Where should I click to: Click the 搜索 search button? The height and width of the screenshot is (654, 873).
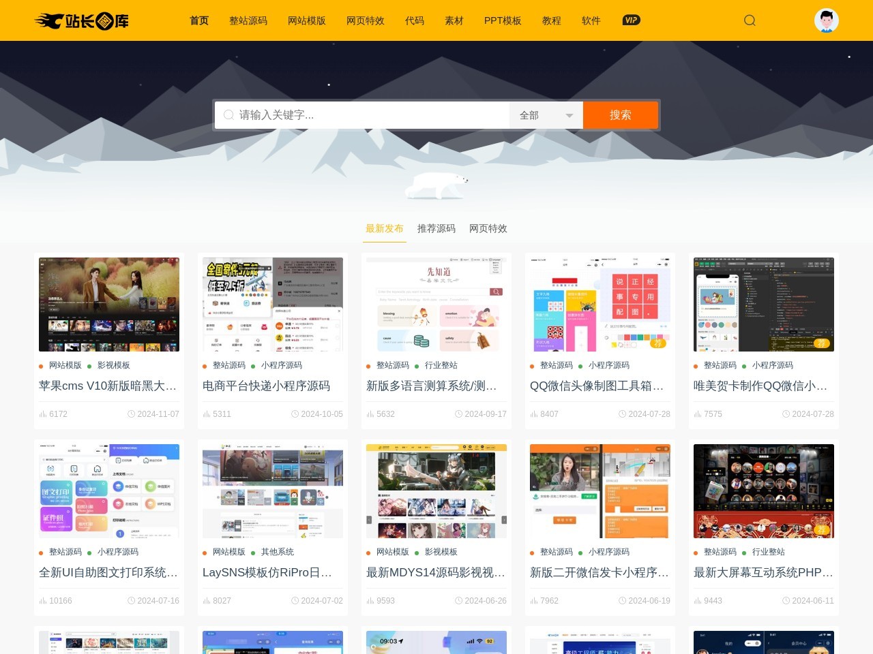pos(621,114)
